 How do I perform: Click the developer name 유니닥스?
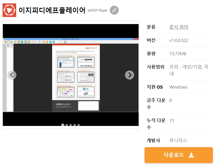click(x=178, y=140)
